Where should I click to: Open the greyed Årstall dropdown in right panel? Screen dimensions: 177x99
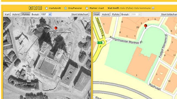point(136,14)
